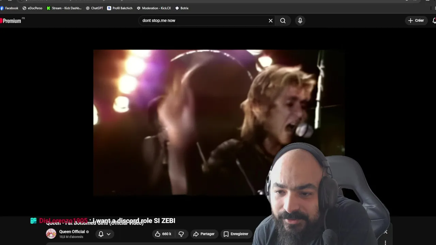This screenshot has width=436, height=245.
Task: Open the eDocPerso bookmark
Action: (x=33, y=8)
